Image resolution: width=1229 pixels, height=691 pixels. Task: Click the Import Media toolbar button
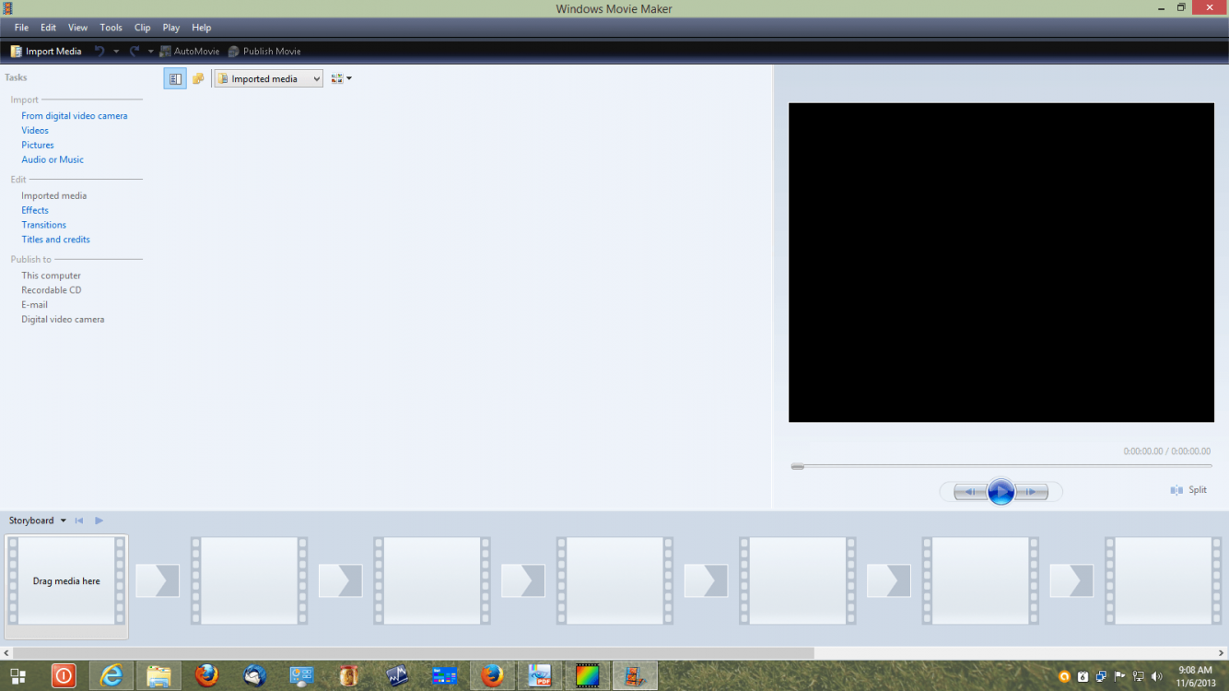(46, 52)
